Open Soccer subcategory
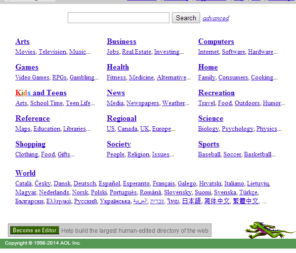 pyautogui.click(x=232, y=154)
